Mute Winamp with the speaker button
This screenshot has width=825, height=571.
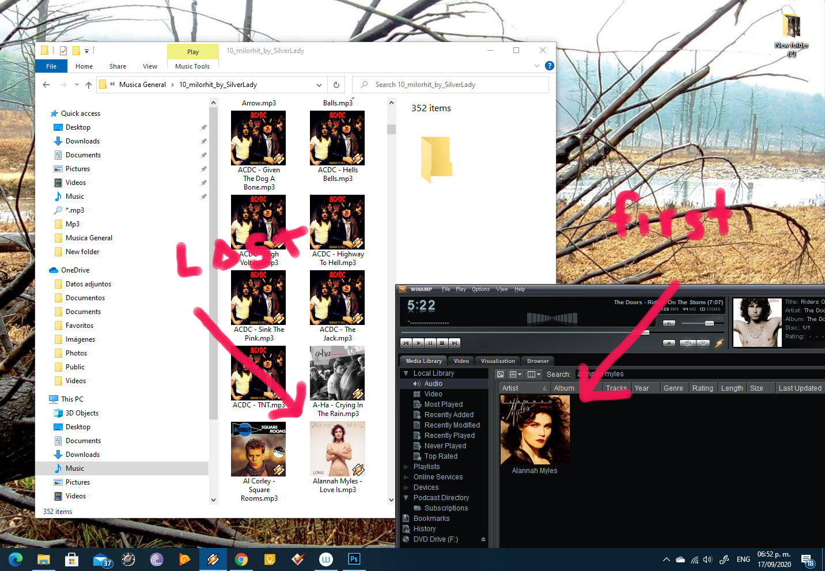click(668, 323)
